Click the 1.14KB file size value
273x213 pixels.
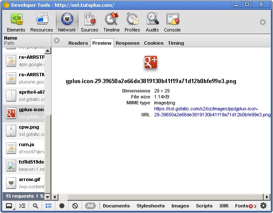(162, 97)
